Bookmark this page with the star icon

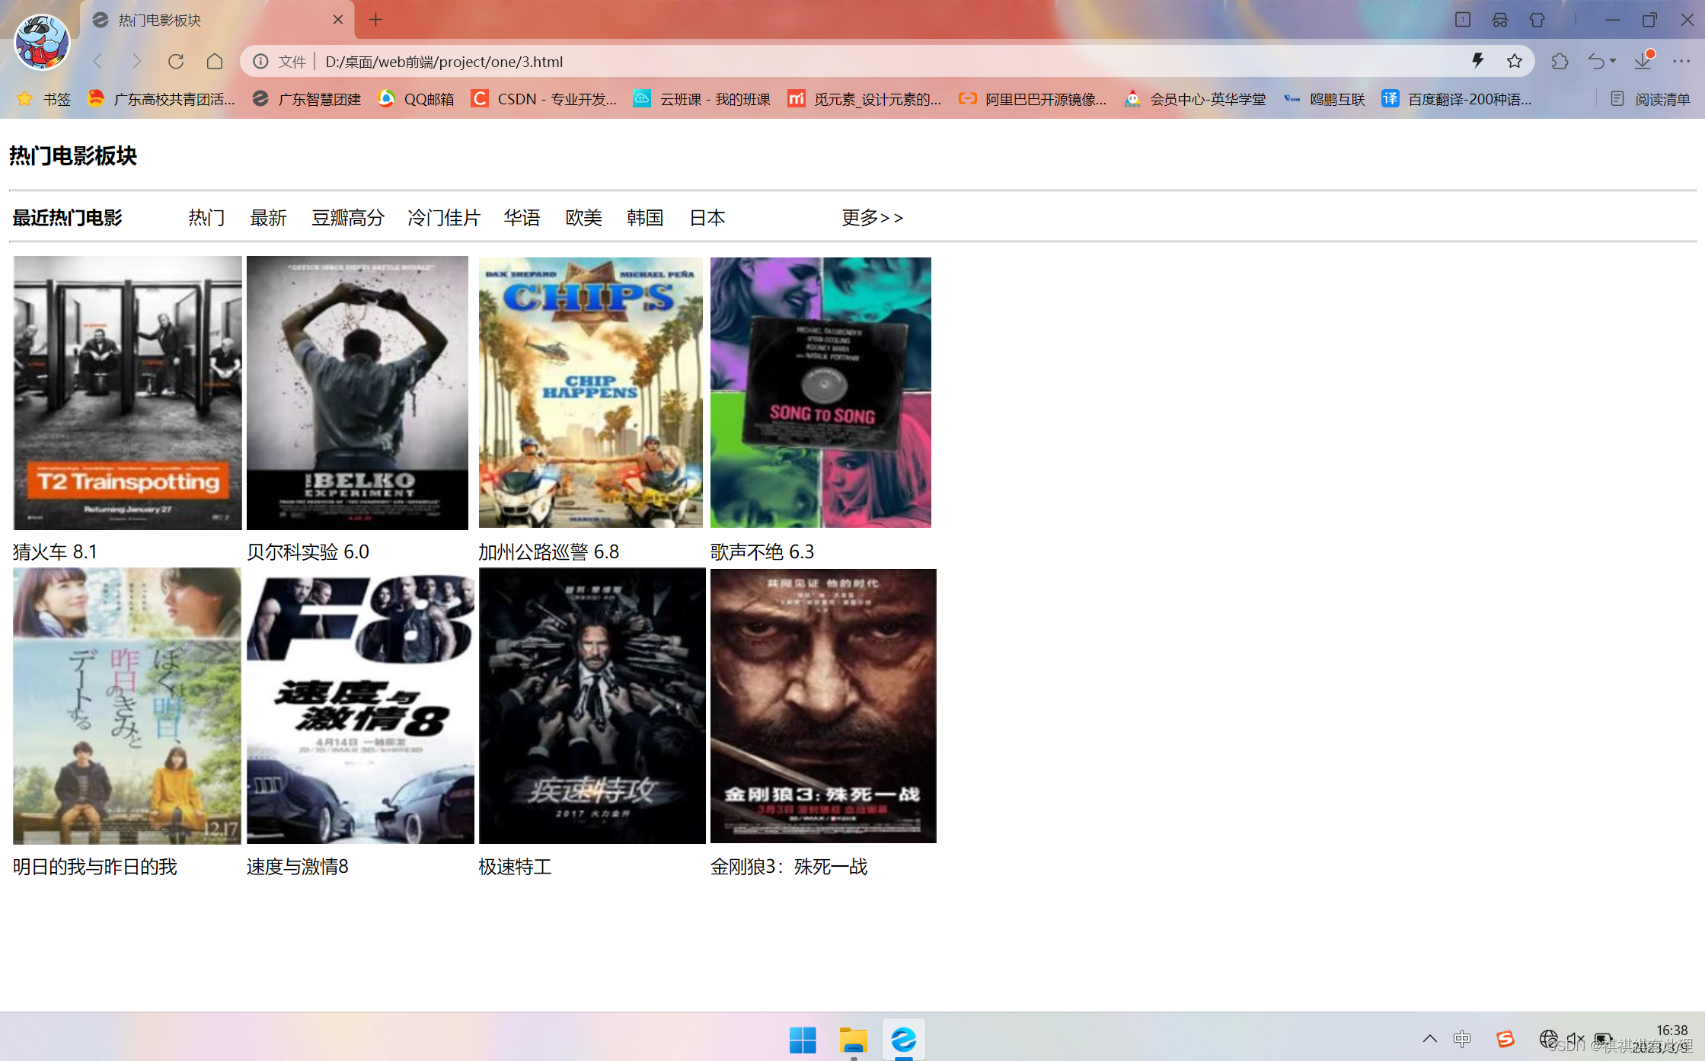point(1515,61)
